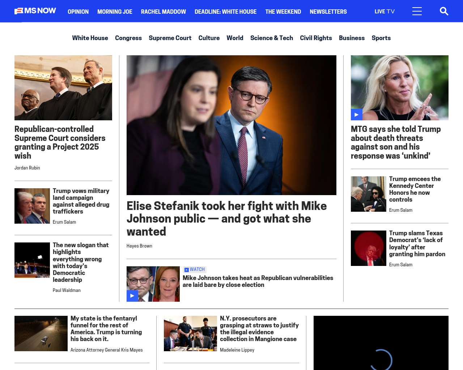Read fentanyl funnel state article
Image resolution: width=463 pixels, height=370 pixels.
pyautogui.click(x=106, y=328)
